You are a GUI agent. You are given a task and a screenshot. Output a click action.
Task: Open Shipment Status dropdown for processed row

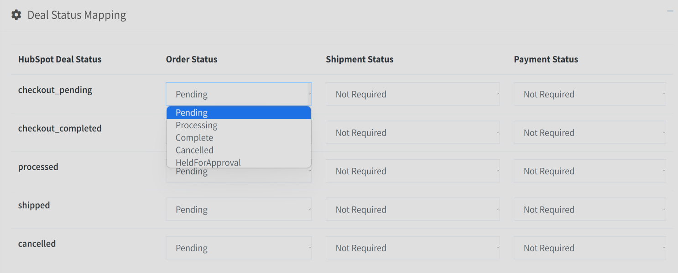pos(412,171)
